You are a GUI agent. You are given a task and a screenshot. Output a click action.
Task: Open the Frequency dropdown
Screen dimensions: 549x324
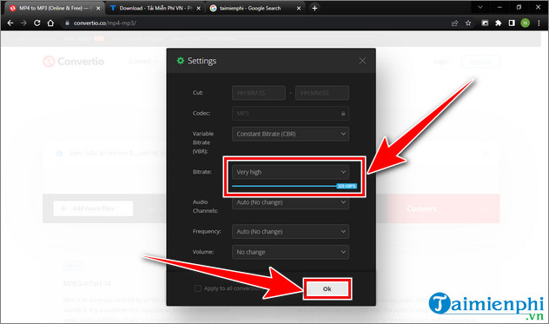pyautogui.click(x=290, y=232)
